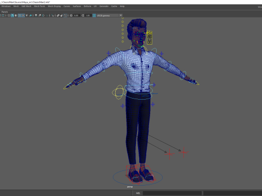The width and height of the screenshot is (262, 196).
Task: Open the Help menu
Action: [x=122, y=6]
